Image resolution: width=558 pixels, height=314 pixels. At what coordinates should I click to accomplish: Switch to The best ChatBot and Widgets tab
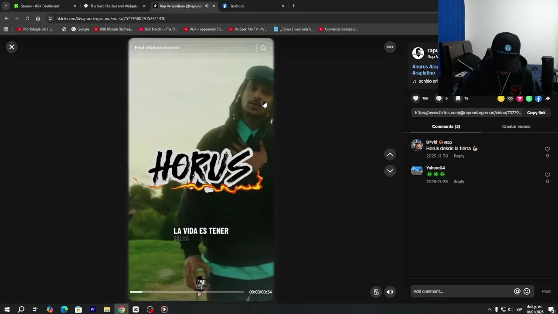tap(114, 6)
